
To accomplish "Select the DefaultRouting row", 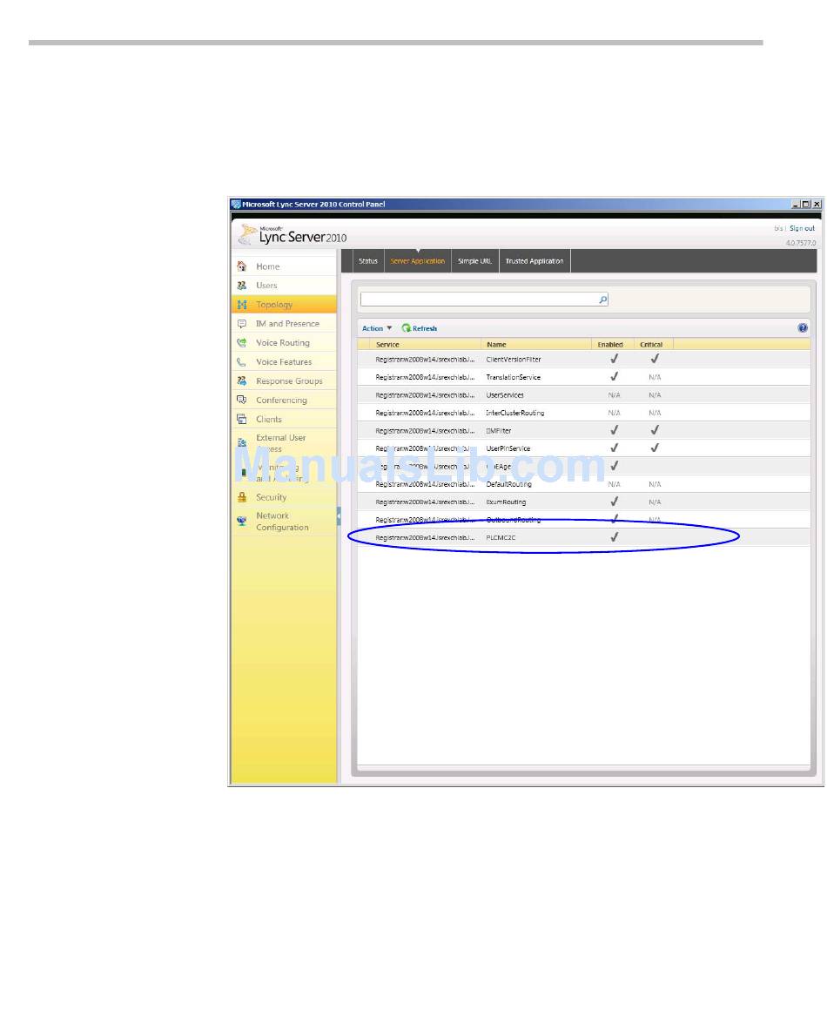I will pos(583,484).
